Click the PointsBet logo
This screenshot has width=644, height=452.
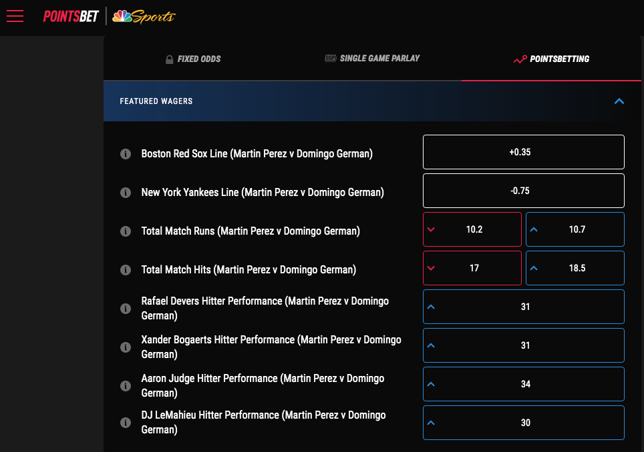point(71,17)
